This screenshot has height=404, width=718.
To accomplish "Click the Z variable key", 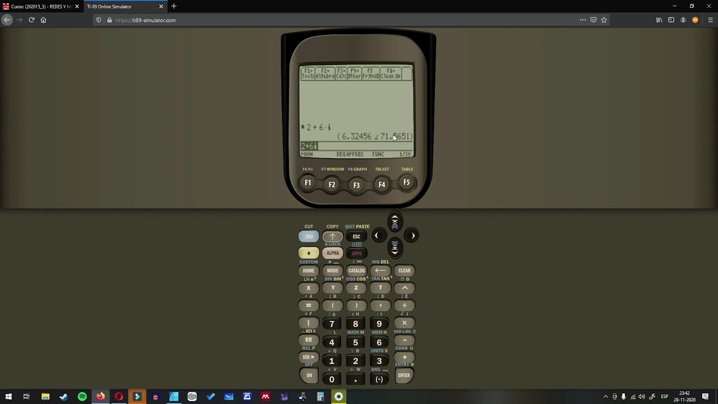I will tap(356, 288).
